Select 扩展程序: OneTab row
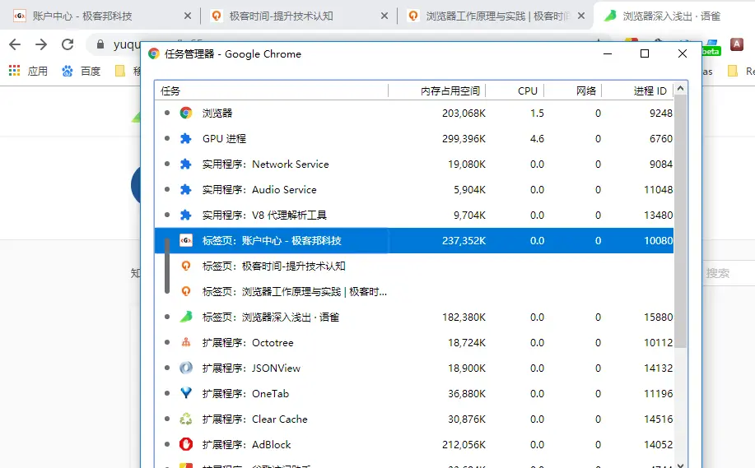The width and height of the screenshot is (755, 468). (x=414, y=393)
